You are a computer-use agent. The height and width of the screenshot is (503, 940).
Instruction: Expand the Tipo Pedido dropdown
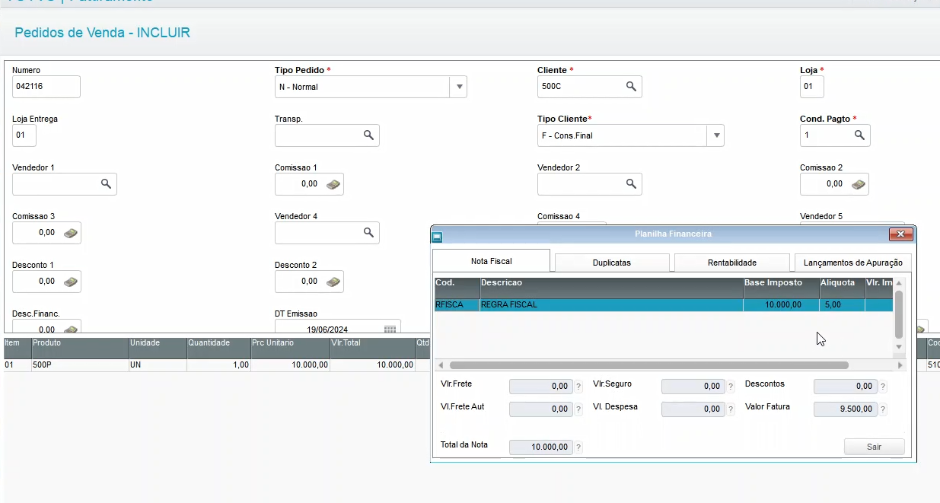[459, 87]
